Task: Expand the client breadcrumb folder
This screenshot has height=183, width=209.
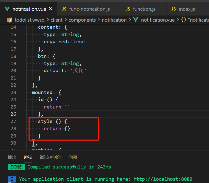Action: (56, 20)
